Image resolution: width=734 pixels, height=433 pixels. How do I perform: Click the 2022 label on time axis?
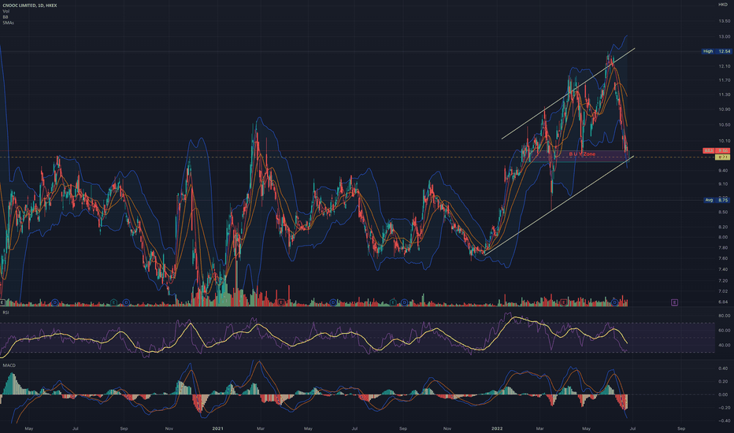click(x=497, y=428)
